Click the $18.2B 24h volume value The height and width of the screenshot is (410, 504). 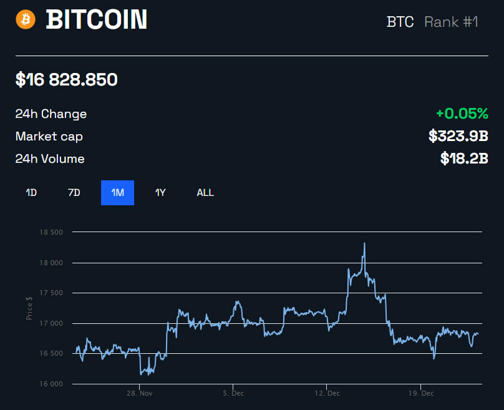[464, 159]
